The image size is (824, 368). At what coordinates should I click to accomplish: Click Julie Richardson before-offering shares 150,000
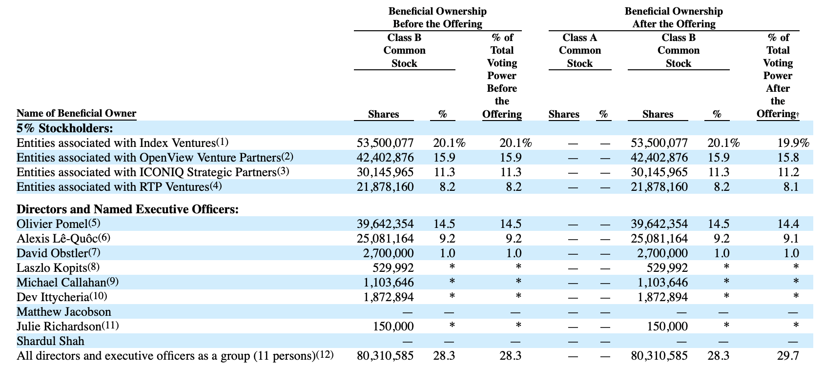tap(393, 327)
